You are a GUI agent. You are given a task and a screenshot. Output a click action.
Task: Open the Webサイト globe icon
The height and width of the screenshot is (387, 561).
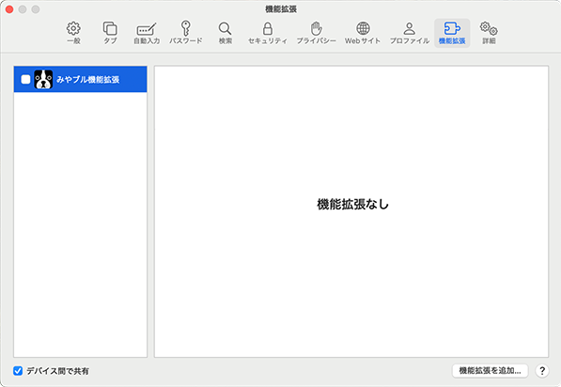click(363, 28)
